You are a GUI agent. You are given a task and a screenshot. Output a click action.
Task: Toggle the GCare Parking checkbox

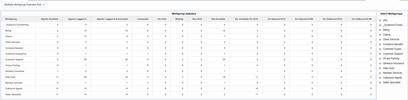[x=380, y=58]
